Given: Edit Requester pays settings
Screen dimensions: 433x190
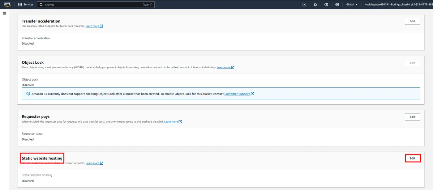Looking at the screenshot, I should coord(412,117).
